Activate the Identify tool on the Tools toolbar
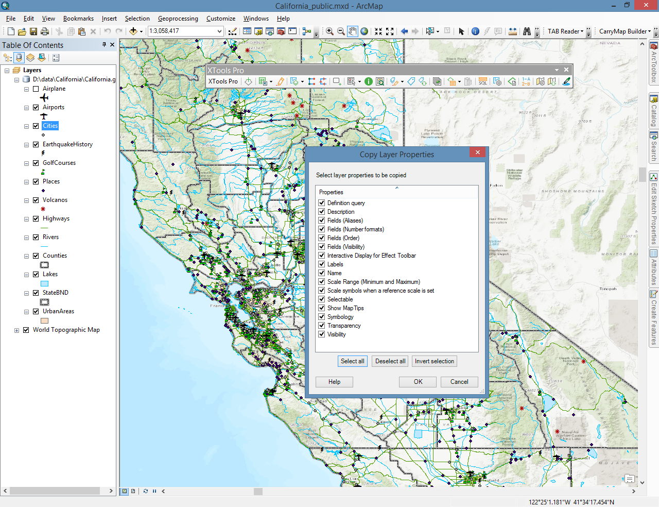Image resolution: width=659 pixels, height=507 pixels. click(x=475, y=31)
